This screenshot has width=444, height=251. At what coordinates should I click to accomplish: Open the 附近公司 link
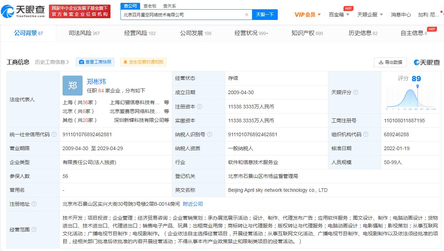coord(193,204)
